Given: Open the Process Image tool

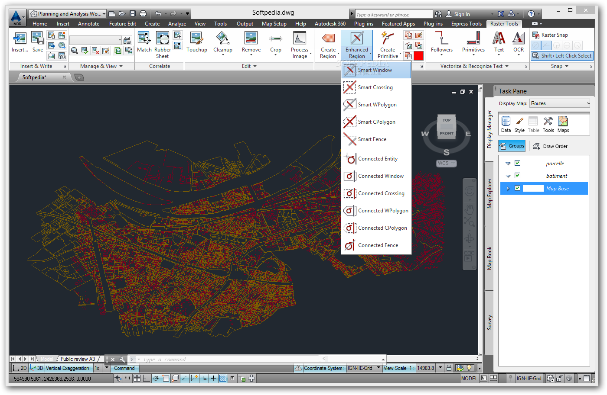Looking at the screenshot, I should 300,45.
